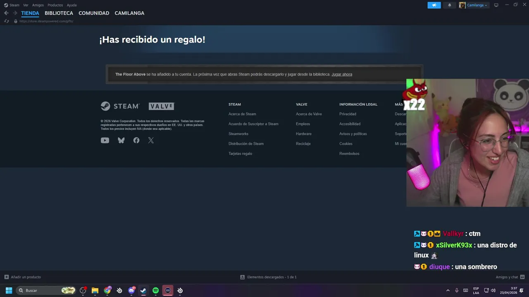Open Distribución de Steam link

click(246, 144)
